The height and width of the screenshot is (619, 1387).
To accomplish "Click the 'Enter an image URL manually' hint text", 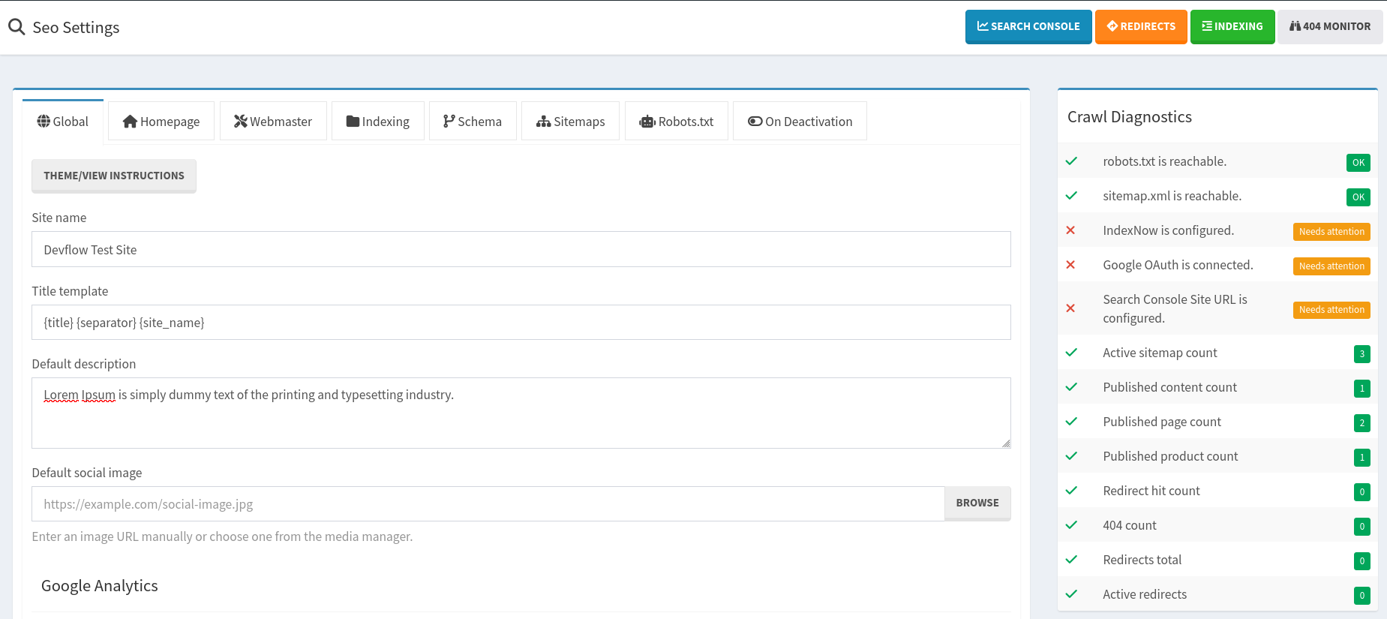I will (222, 536).
